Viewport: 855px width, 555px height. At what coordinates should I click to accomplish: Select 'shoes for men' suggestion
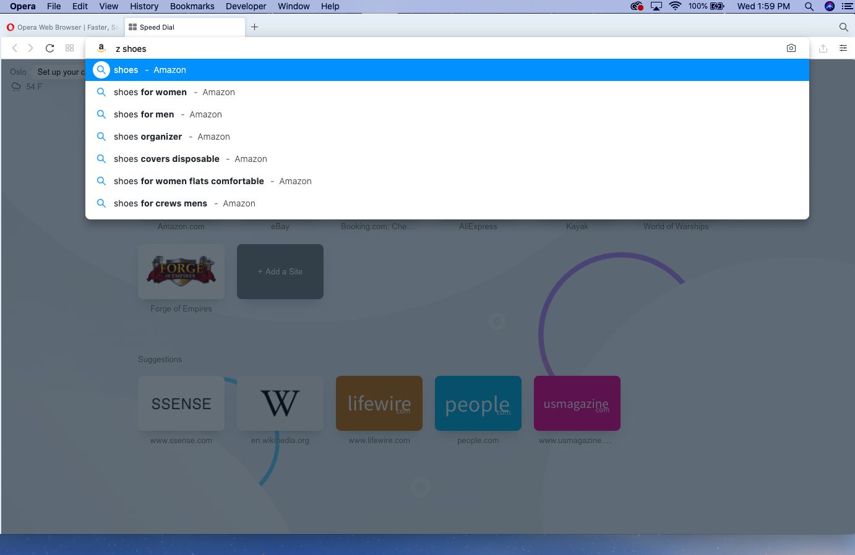pos(447,114)
